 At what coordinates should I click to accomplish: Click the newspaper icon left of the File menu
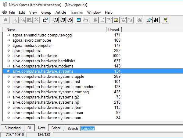click(5, 12)
